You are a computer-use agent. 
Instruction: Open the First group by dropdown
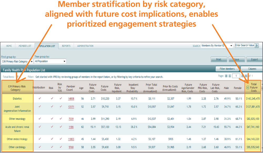point(17,62)
